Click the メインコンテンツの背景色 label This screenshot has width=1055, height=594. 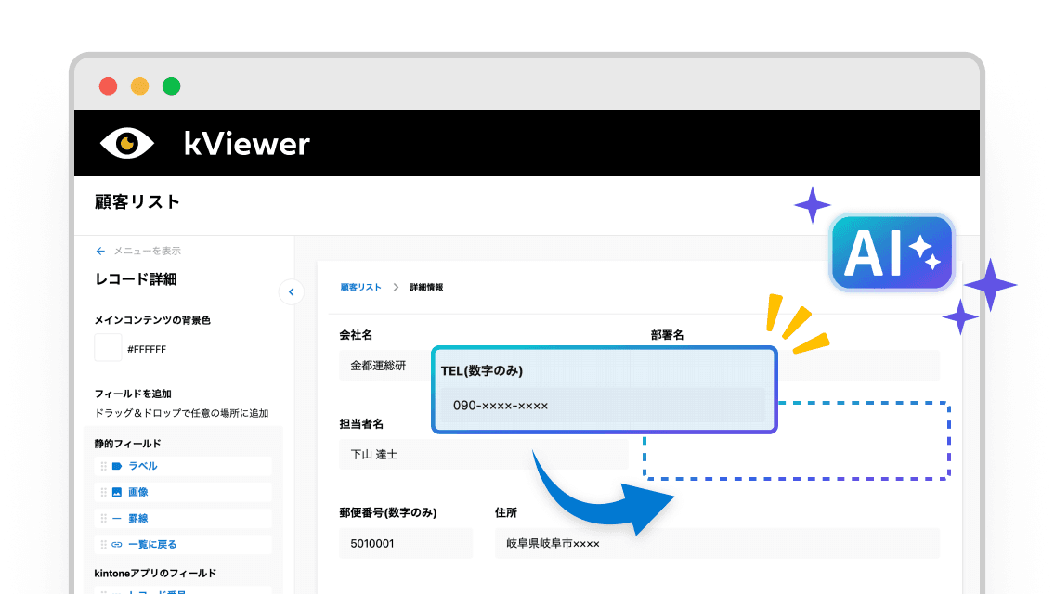(152, 320)
